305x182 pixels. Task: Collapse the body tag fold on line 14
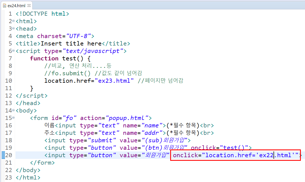click(14, 110)
